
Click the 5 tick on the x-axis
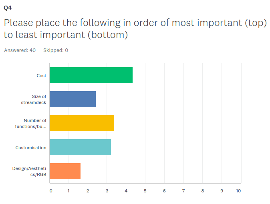click(145, 191)
